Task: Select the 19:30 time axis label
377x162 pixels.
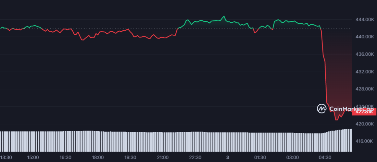Action: pos(130,157)
